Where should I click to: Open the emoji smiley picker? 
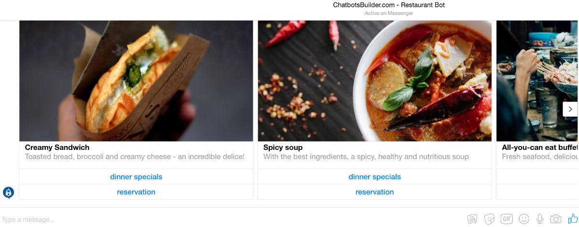[524, 219]
